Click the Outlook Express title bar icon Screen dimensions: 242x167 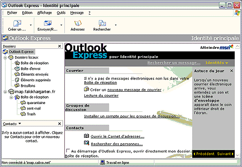(x=4, y=5)
